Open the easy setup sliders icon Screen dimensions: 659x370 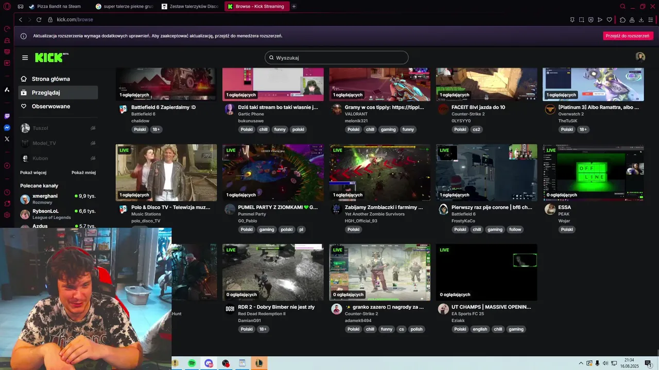650,20
